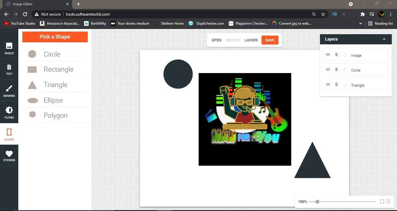Open the Filters panel
The width and height of the screenshot is (397, 211).
(9, 112)
